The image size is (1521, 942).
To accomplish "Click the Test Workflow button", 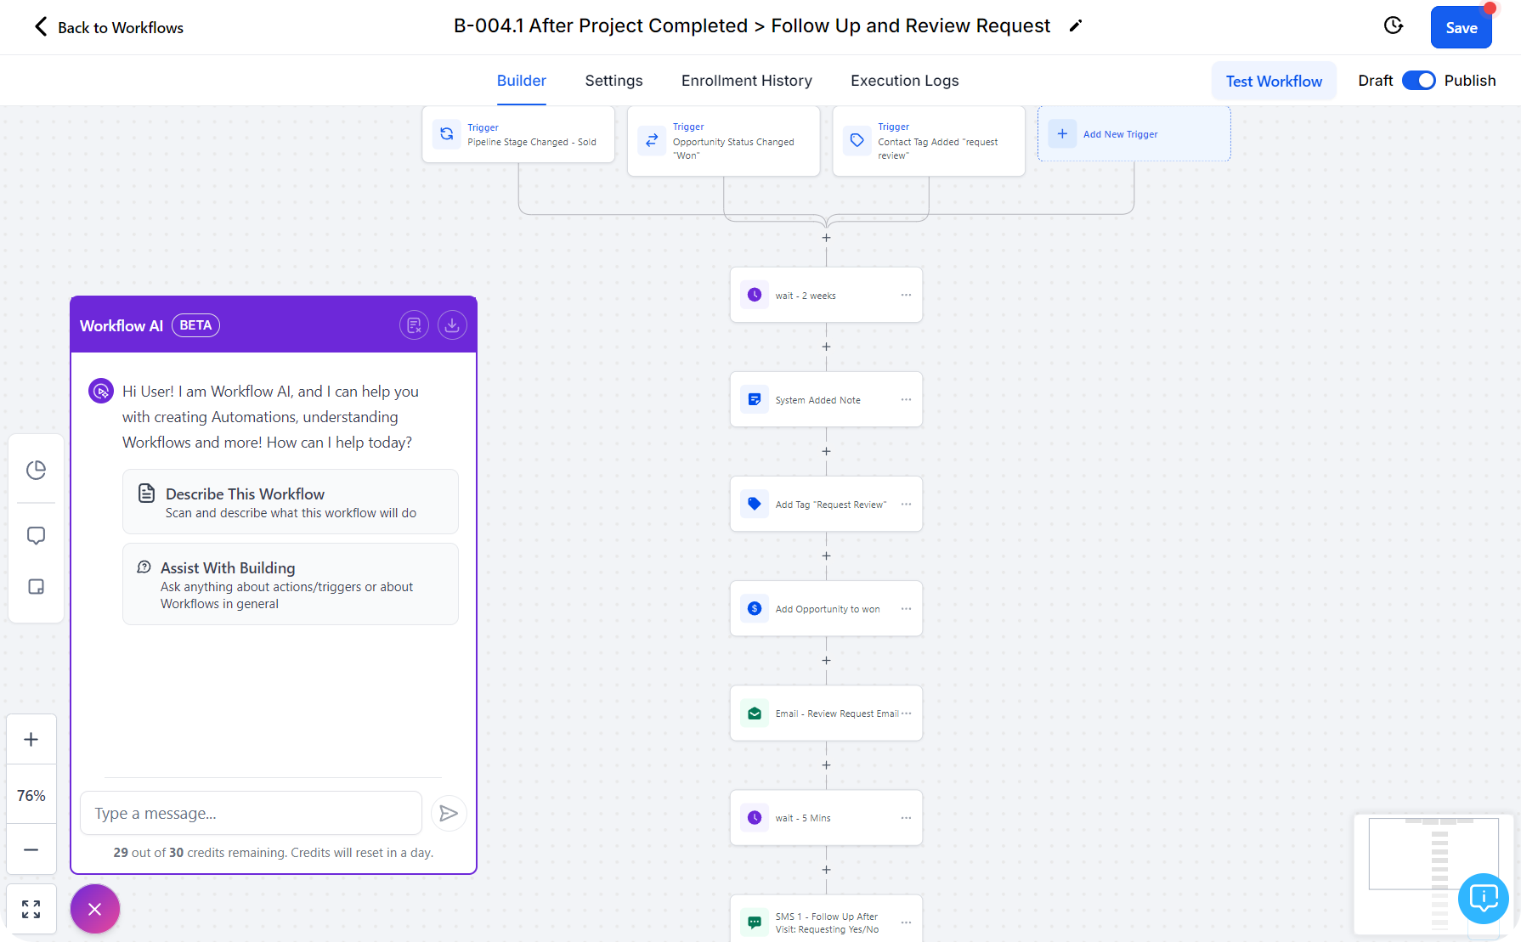I will [1274, 82].
